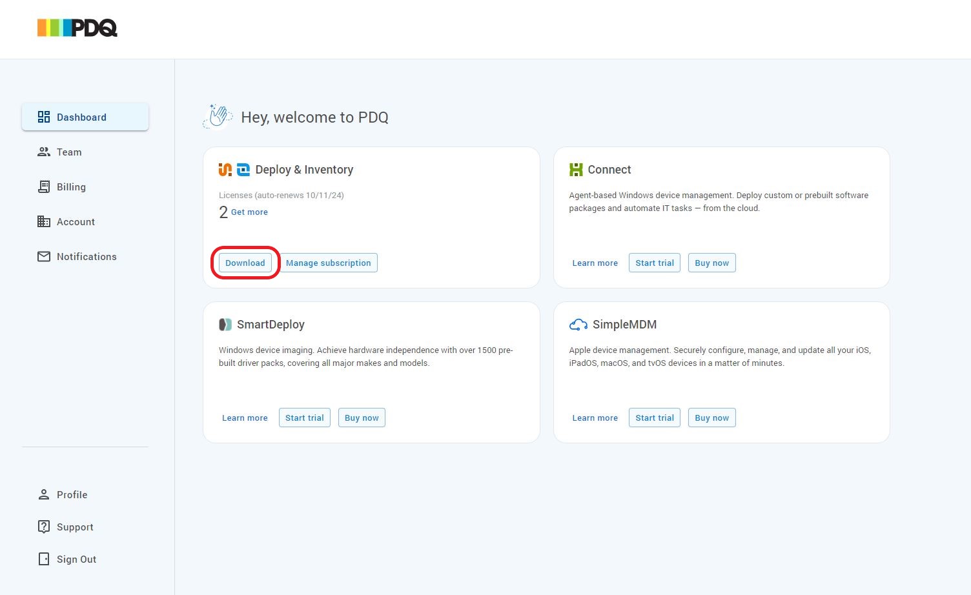Click the Support question mark icon
This screenshot has height=595, width=971.
(x=44, y=527)
